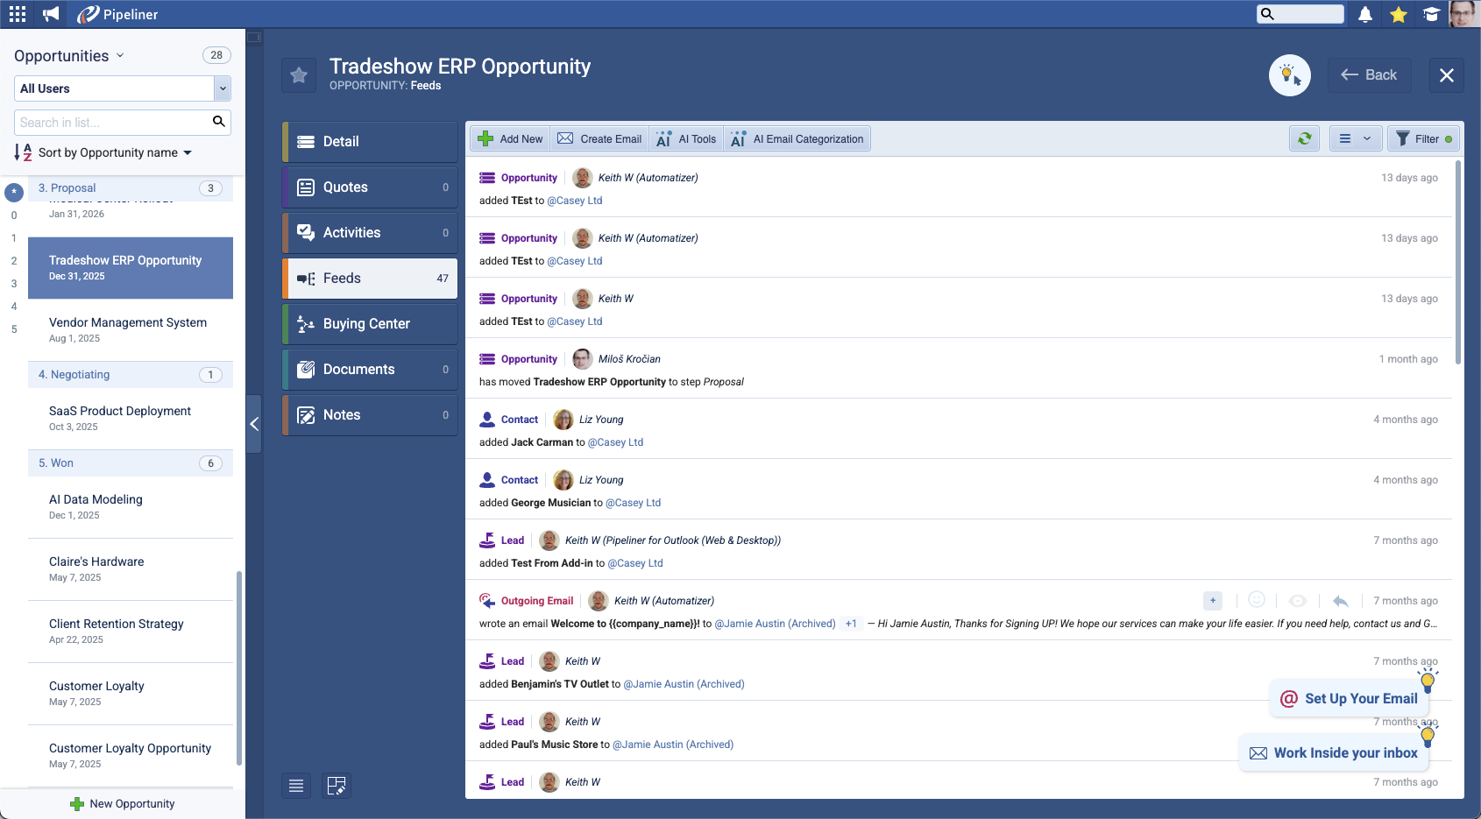Open the smart tips lightbulb button
The width and height of the screenshot is (1481, 819).
(1289, 75)
